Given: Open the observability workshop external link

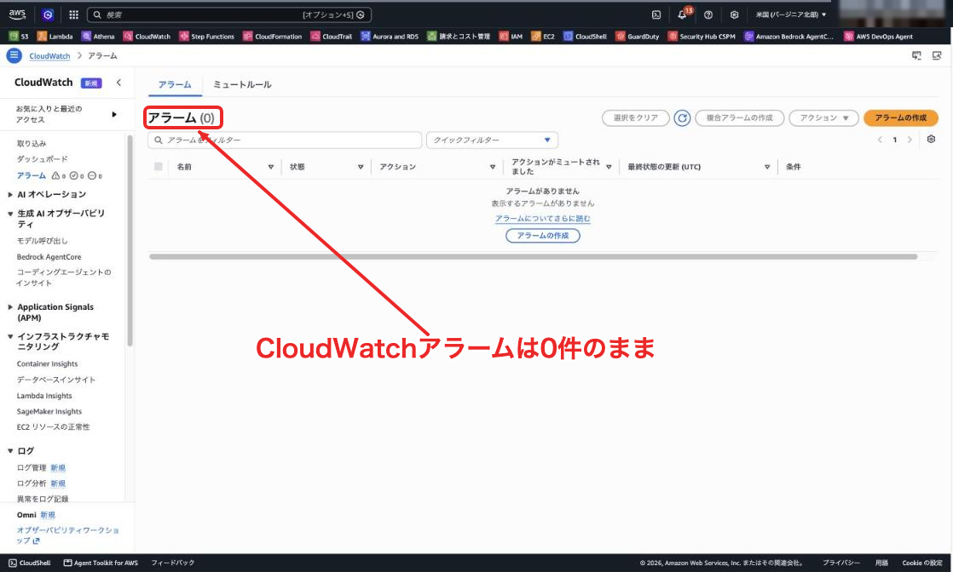Looking at the screenshot, I should pos(67,535).
